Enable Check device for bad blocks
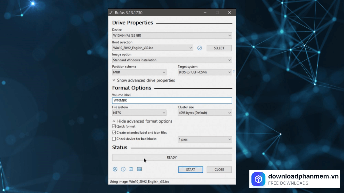Image resolution: width=344 pixels, height=193 pixels. pos(114,139)
